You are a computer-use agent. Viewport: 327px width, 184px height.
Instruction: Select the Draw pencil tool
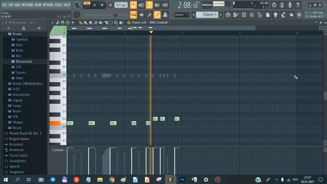81,22
